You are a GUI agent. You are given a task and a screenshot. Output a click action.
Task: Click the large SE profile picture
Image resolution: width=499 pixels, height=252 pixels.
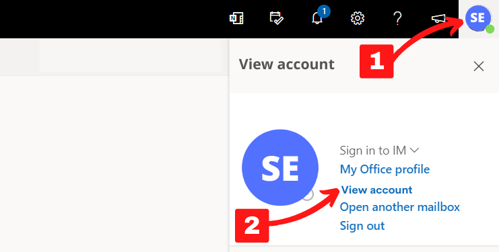[280, 167]
